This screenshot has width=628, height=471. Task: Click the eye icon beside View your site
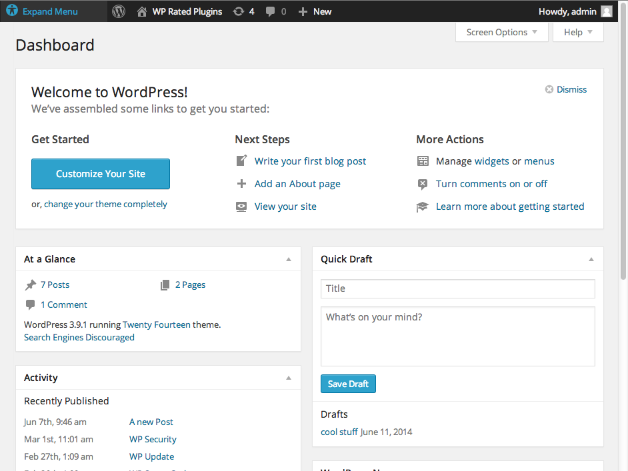[241, 207]
